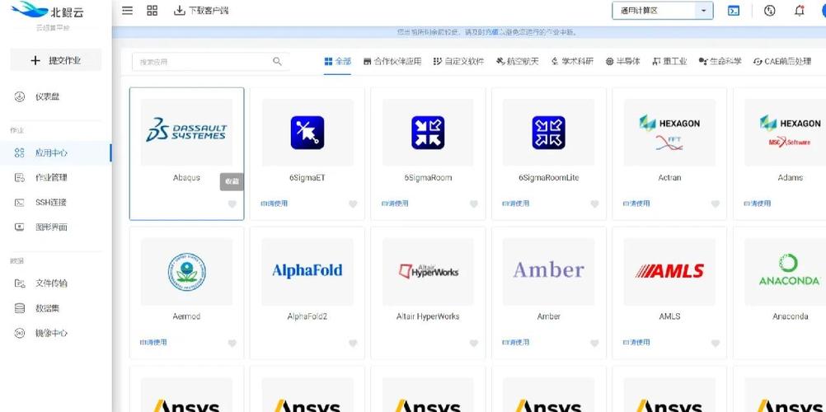Viewport: 826px width, 412px height.
Task: Click the grid apps icon in top bar
Action: click(x=153, y=11)
